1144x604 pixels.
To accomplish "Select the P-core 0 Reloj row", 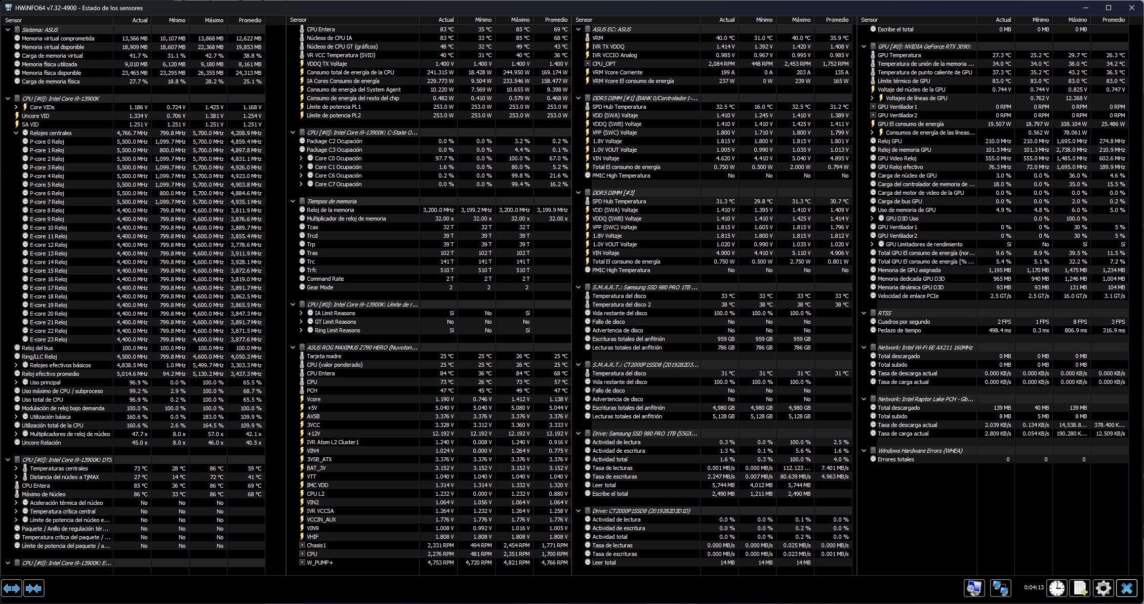I will 47,142.
